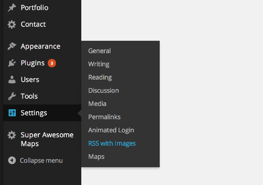The height and width of the screenshot is (185, 263).
Task: Click the Super Awesome Maps gear icon
Action: click(12, 135)
